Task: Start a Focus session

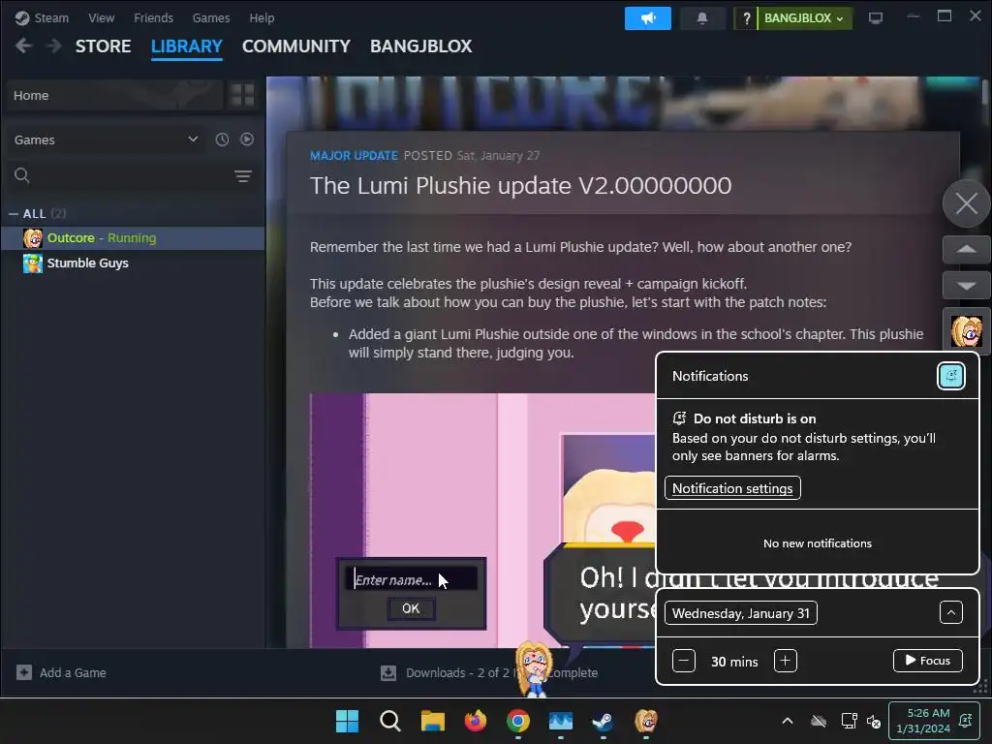Action: point(927,661)
